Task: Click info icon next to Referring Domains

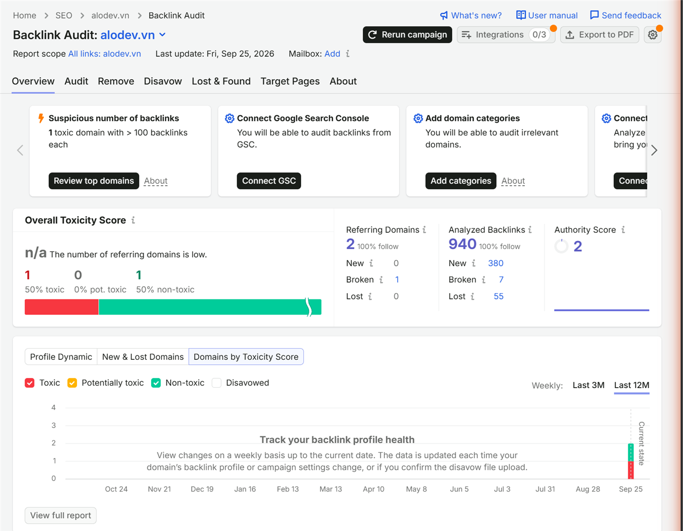Action: pyautogui.click(x=424, y=230)
